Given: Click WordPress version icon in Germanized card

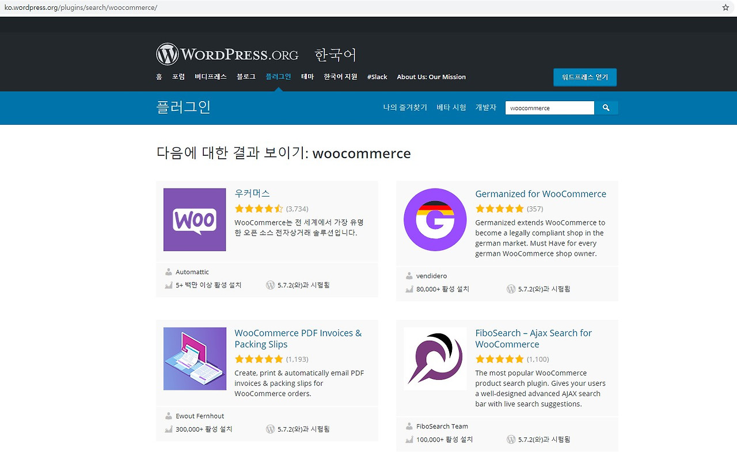Looking at the screenshot, I should pos(511,289).
